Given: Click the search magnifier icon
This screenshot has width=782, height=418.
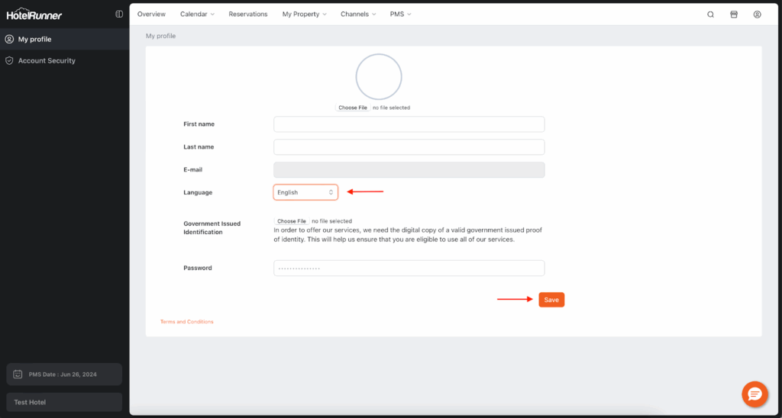Looking at the screenshot, I should tap(710, 14).
